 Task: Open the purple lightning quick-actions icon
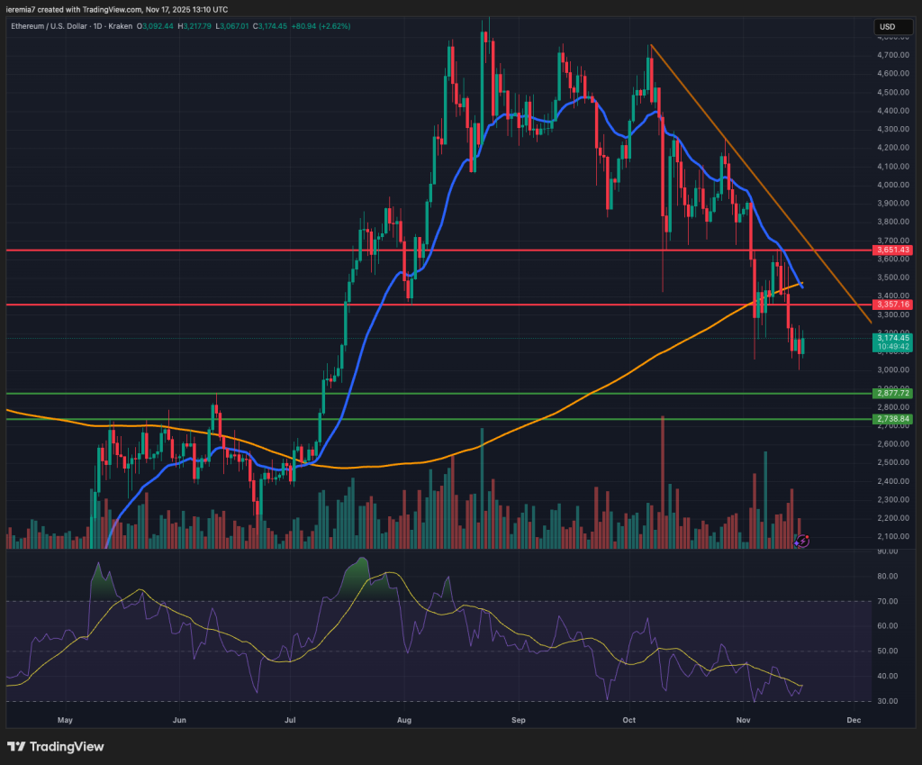click(x=803, y=541)
